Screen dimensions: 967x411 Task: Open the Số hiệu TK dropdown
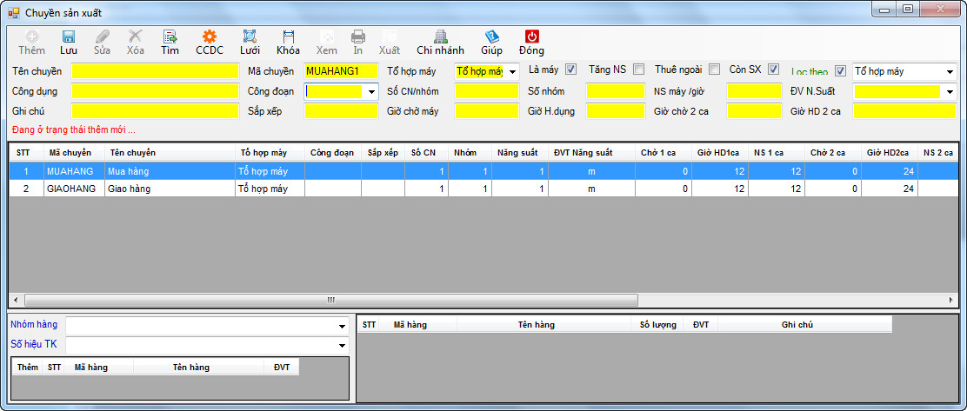tap(343, 345)
